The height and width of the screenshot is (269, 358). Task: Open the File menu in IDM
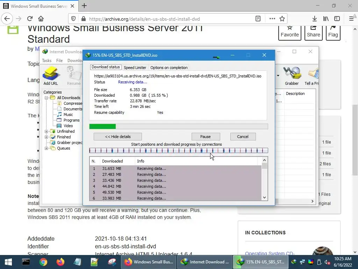click(x=59, y=60)
